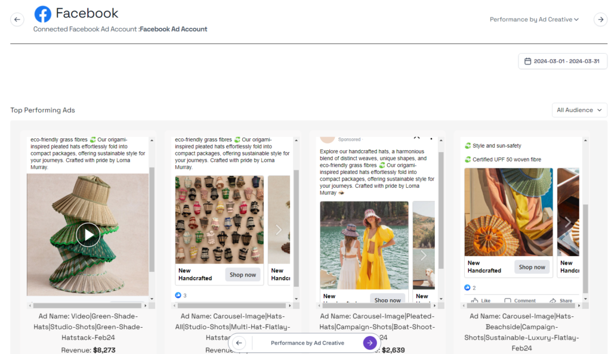Click Shop now in the Hats-Beachside ad
The height and width of the screenshot is (354, 611).
click(532, 267)
